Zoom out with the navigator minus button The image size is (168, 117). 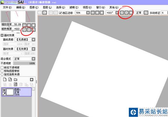(25, 25)
